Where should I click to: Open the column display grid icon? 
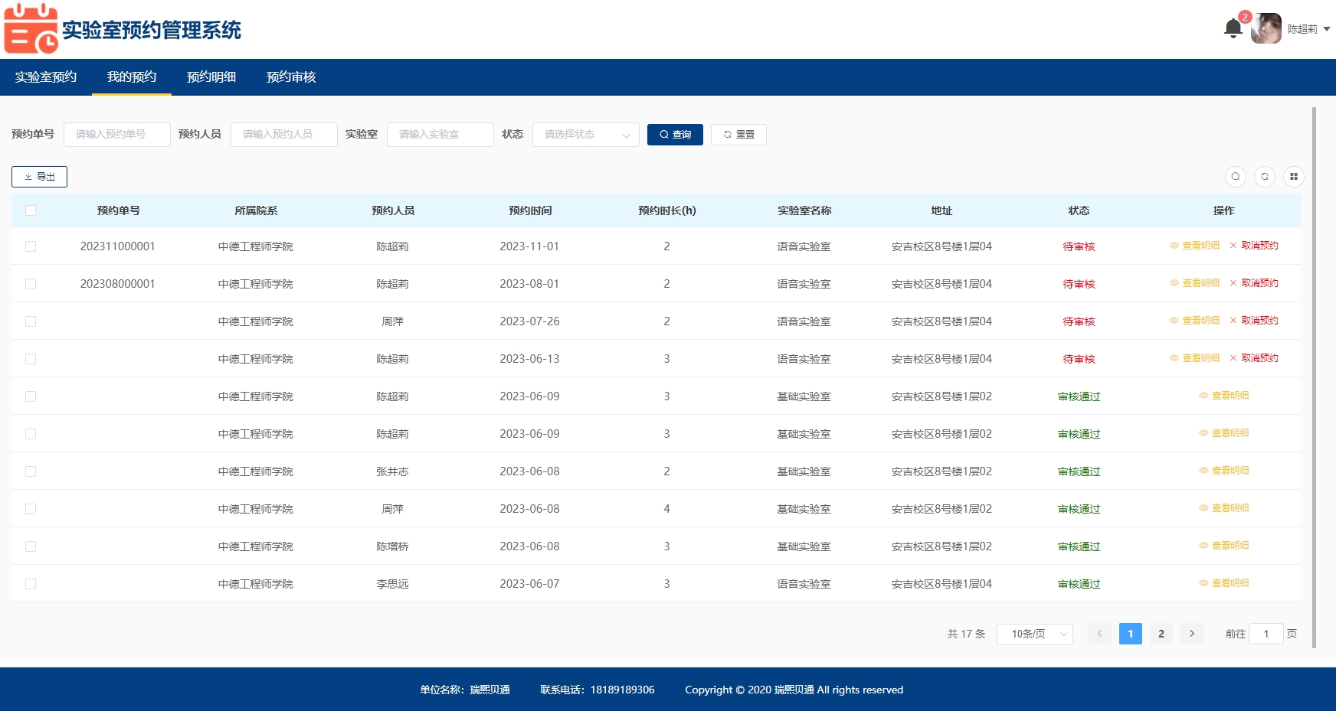(x=1293, y=177)
